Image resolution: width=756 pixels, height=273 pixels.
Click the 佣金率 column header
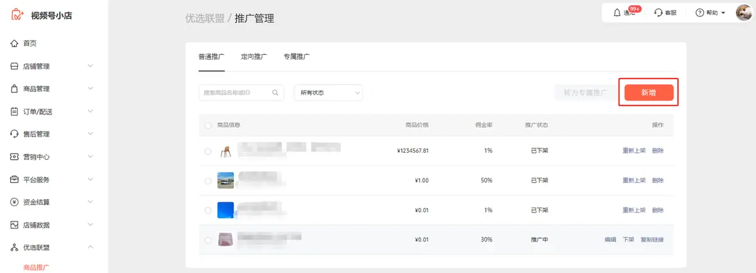click(484, 125)
